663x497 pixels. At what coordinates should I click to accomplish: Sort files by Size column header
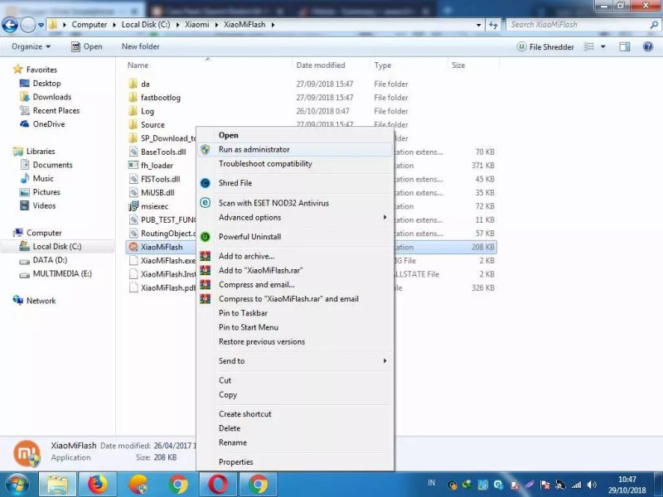[x=458, y=65]
